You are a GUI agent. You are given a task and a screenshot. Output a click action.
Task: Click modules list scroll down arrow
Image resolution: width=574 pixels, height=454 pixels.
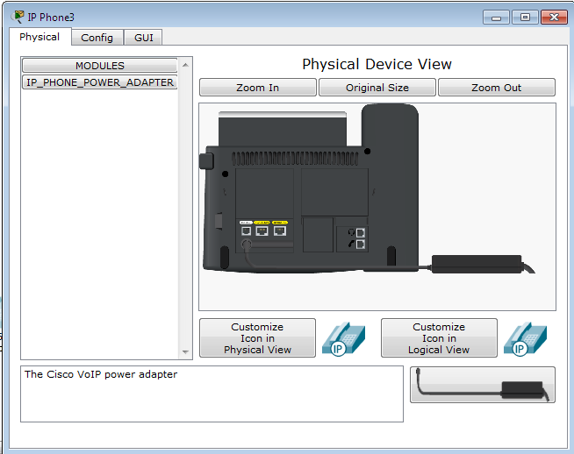click(185, 352)
